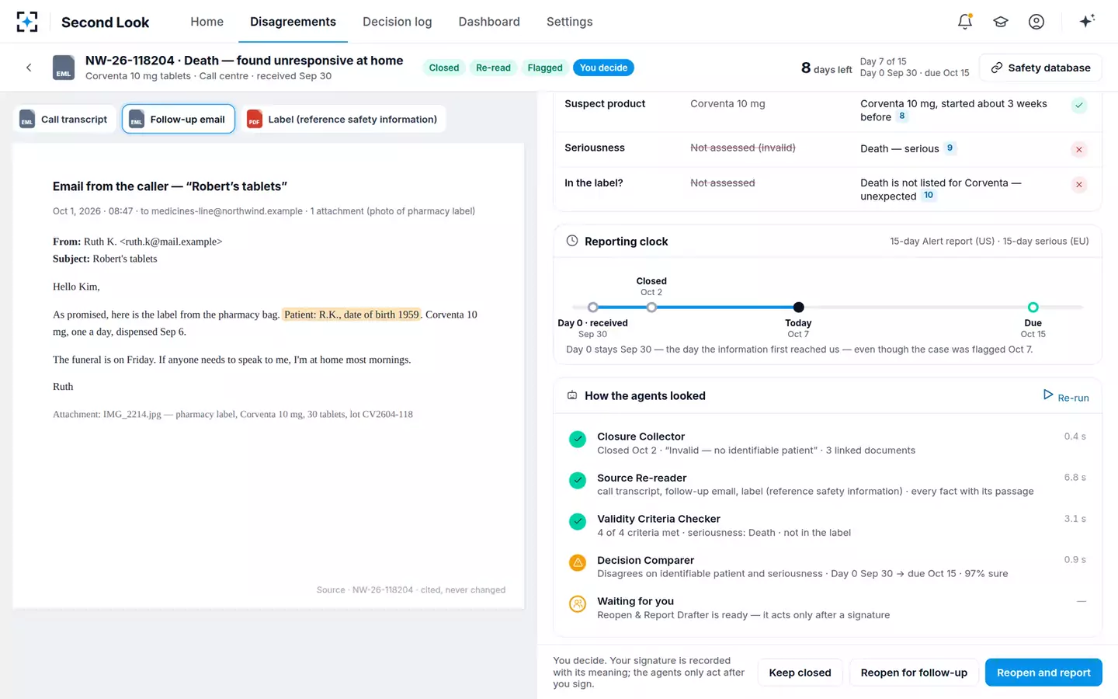Click the Second Look logo icon
Image resolution: width=1118 pixels, height=699 pixels.
click(x=27, y=22)
